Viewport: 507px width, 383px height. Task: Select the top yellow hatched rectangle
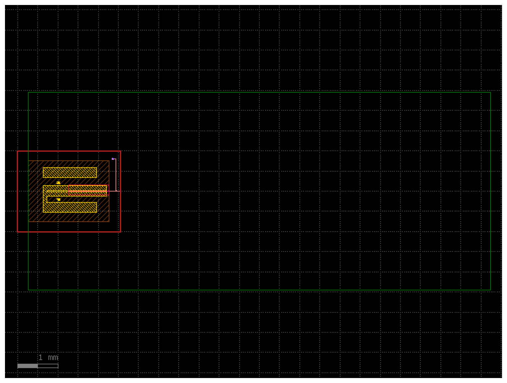[x=70, y=172]
